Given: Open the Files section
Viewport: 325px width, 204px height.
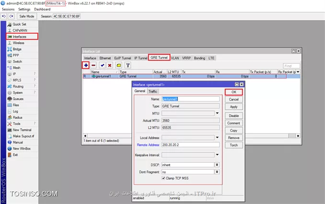Looking at the screenshot, I should (x=16, y=105).
